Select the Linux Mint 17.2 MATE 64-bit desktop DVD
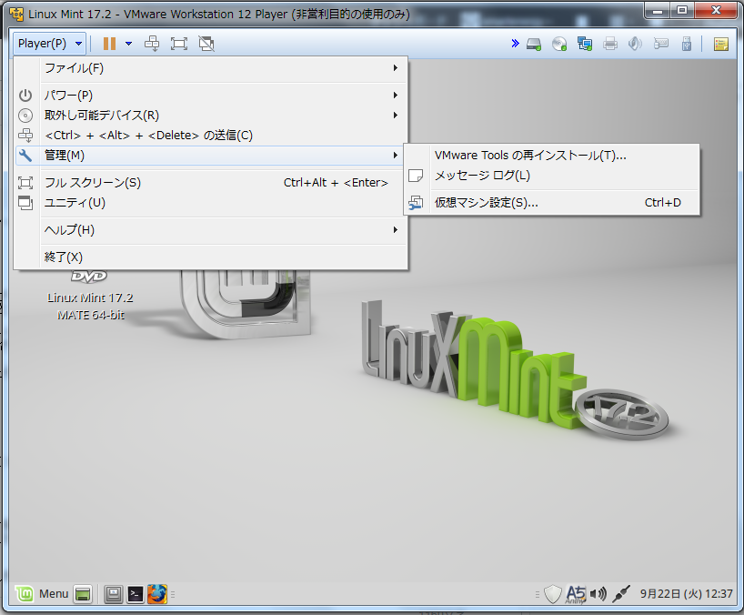This screenshot has width=744, height=615. click(90, 296)
